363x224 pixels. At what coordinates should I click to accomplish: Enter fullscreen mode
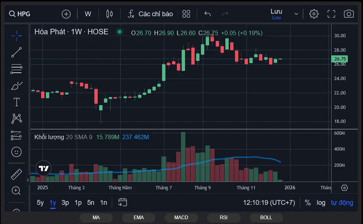331,14
